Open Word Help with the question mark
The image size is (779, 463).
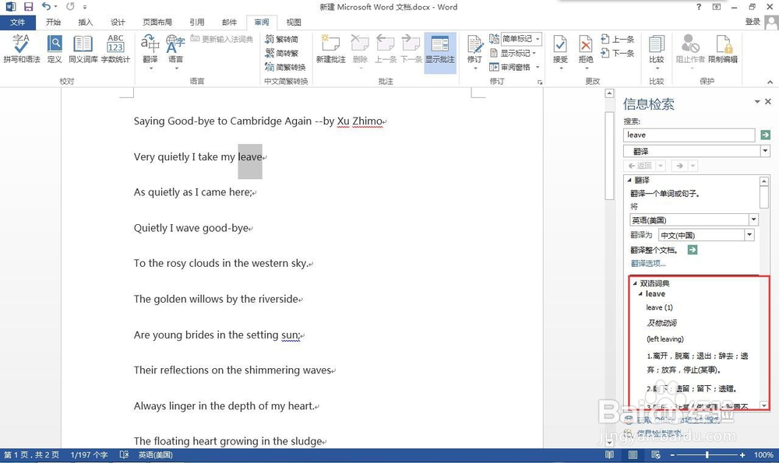click(699, 7)
